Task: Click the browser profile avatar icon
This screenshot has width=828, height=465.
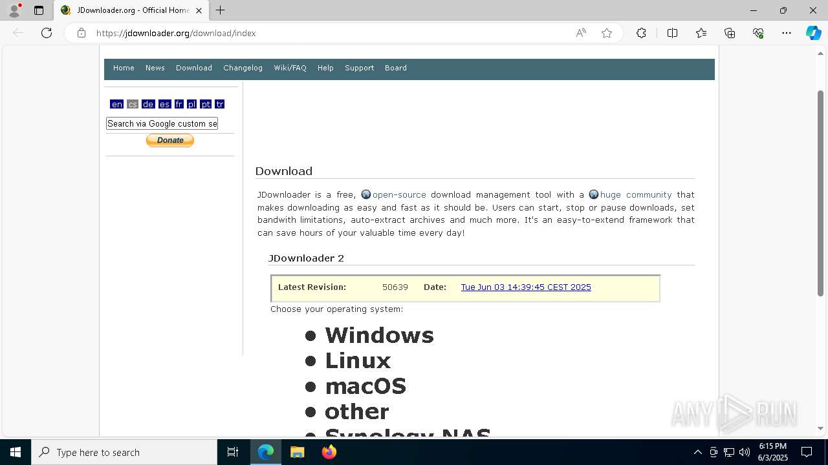Action: tap(14, 10)
